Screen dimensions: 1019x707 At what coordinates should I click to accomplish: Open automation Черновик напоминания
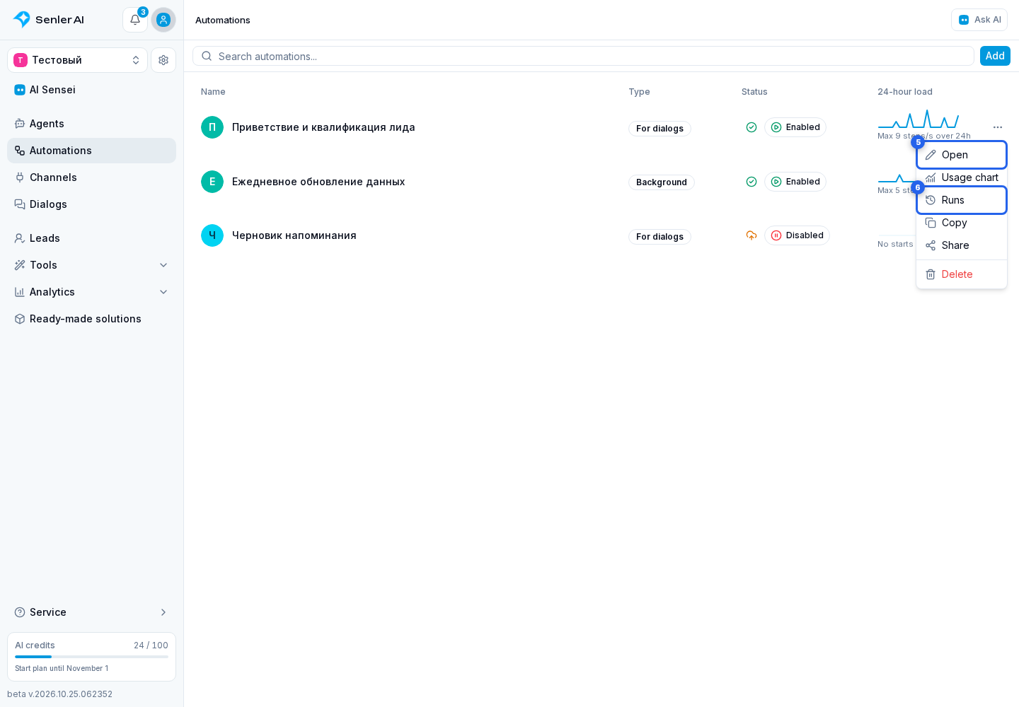294,235
